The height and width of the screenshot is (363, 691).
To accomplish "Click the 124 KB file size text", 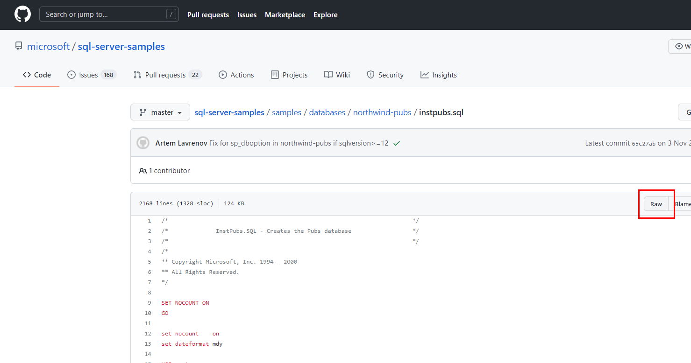I will [x=234, y=203].
